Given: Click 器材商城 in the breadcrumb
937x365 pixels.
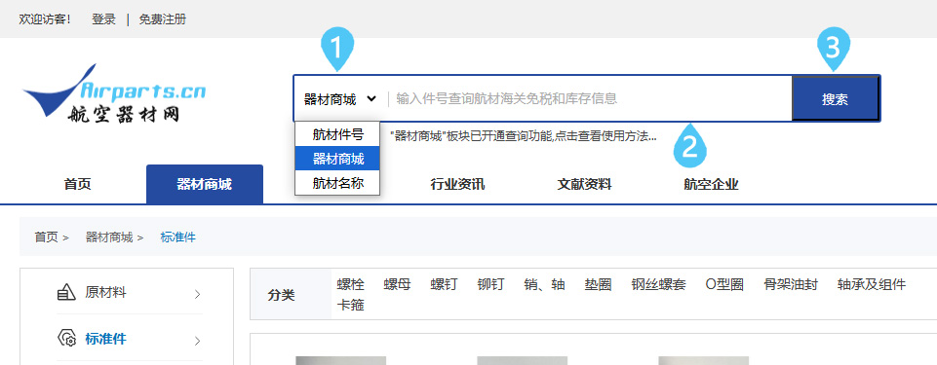Looking at the screenshot, I should [x=109, y=237].
